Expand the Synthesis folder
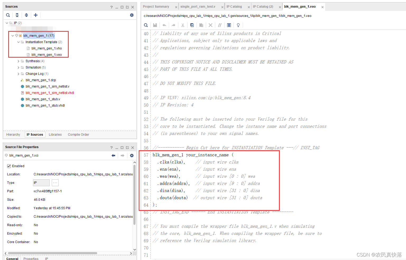Screen dimensions: 406x260 18,61
